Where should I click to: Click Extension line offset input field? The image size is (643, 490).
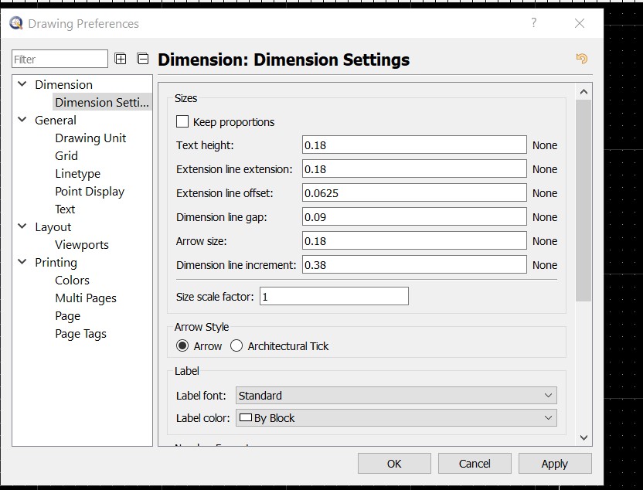pos(414,192)
